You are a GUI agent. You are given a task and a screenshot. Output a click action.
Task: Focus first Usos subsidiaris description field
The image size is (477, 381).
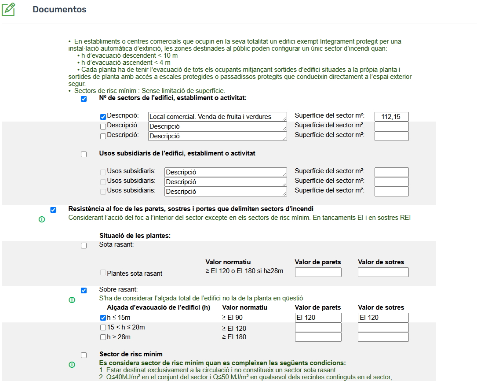224,172
